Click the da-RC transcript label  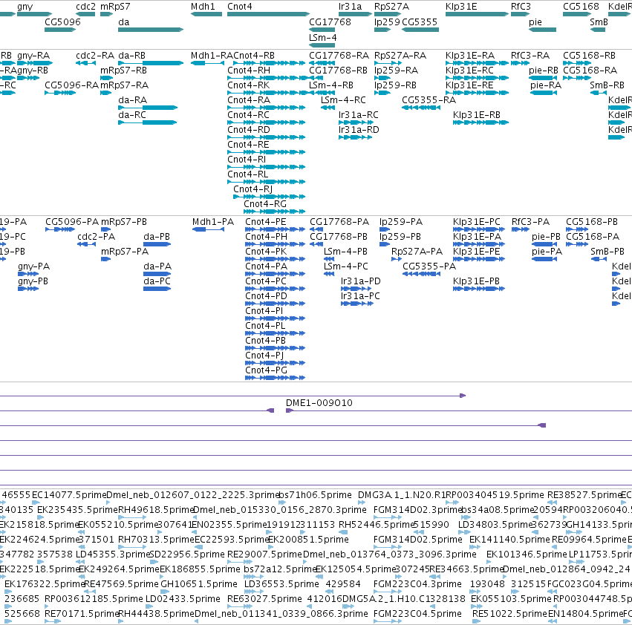tap(132, 115)
